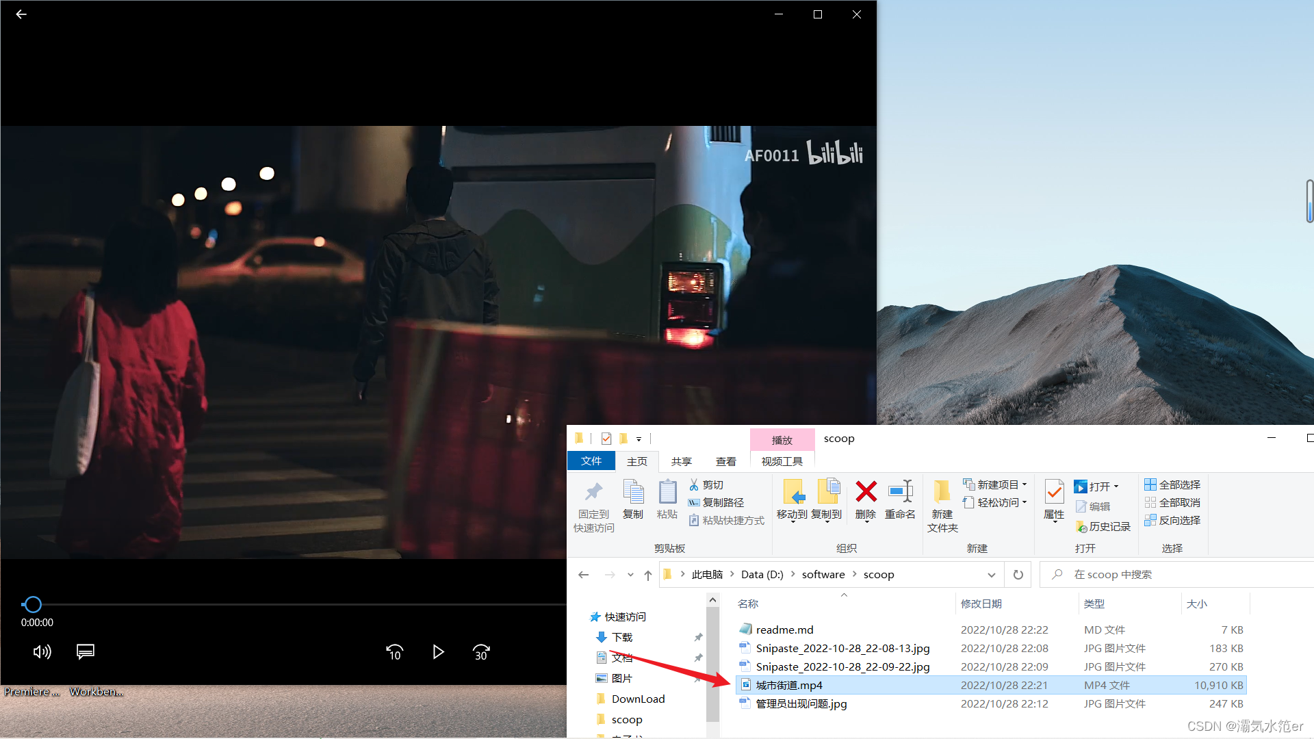Click the properties checkmark in title bar
Image resolution: width=1314 pixels, height=739 pixels.
[x=606, y=439]
